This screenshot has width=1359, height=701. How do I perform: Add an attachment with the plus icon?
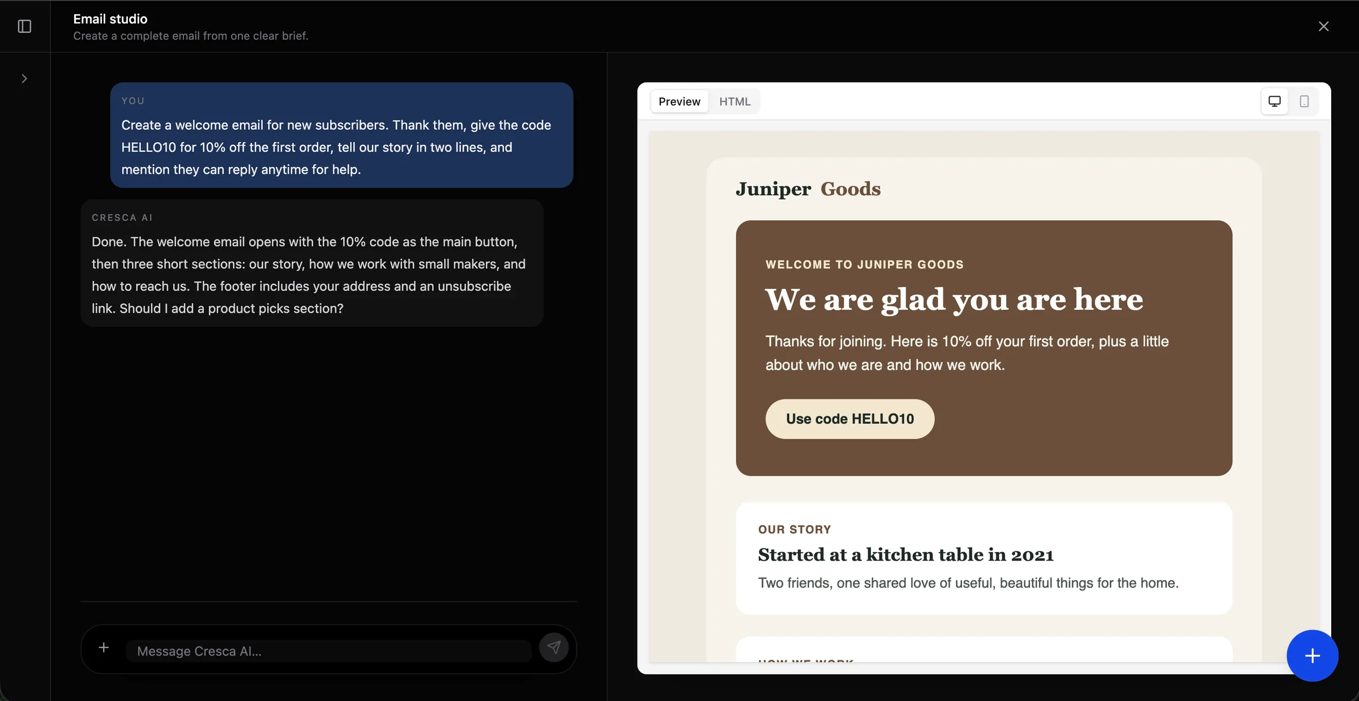click(104, 647)
